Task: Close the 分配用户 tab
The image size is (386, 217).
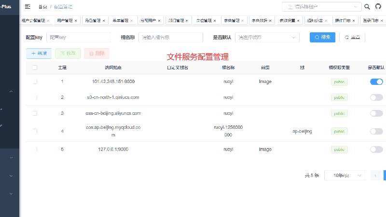Action: click(x=159, y=21)
